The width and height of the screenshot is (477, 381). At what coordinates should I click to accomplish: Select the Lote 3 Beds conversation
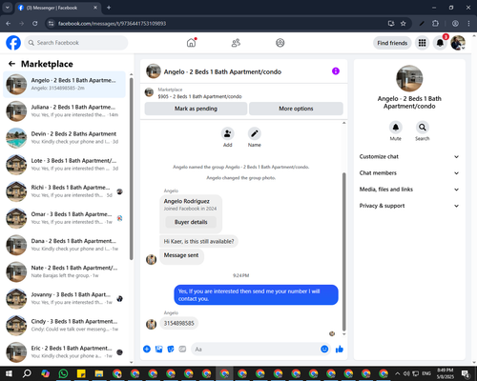coord(64,165)
